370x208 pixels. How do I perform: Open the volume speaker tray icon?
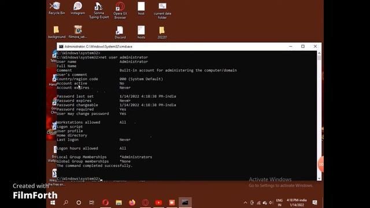pyautogui.click(x=271, y=203)
